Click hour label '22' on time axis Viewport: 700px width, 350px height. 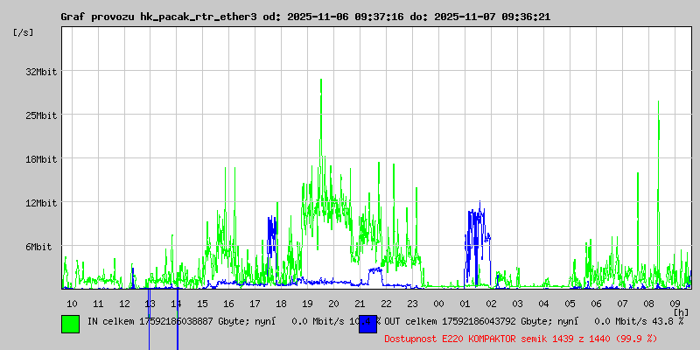(x=386, y=304)
